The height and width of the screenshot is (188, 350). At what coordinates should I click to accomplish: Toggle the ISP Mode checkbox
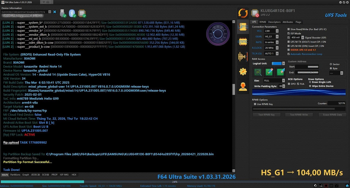tap(289, 33)
